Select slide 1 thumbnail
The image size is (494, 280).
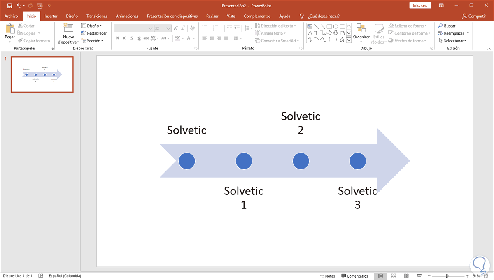(42, 74)
